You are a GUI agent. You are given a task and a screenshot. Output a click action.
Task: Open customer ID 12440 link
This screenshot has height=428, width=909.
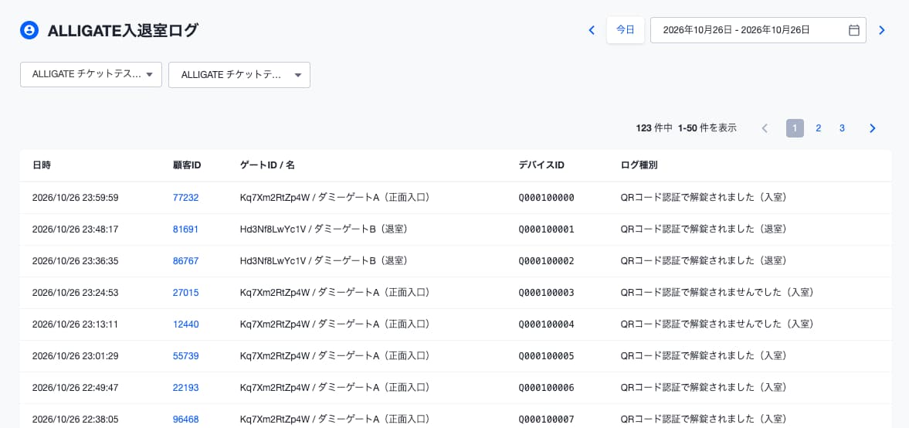185,324
